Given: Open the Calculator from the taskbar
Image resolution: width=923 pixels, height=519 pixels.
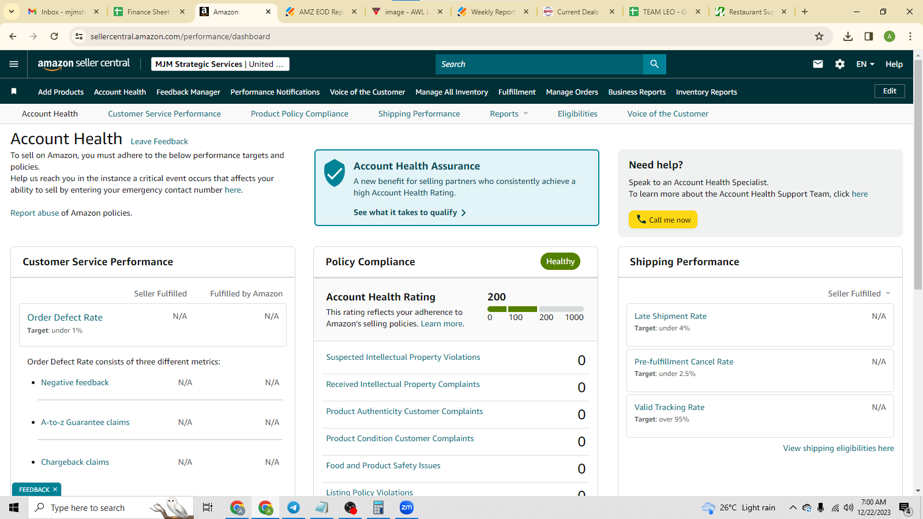Looking at the screenshot, I should (x=378, y=507).
